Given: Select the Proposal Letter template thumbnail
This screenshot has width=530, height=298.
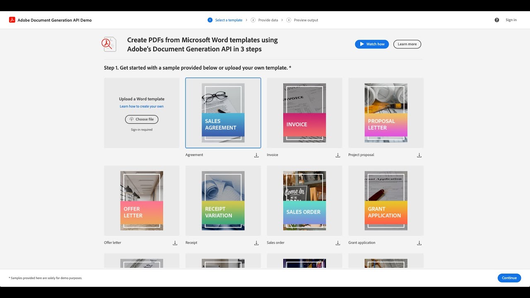Looking at the screenshot, I should [386, 113].
